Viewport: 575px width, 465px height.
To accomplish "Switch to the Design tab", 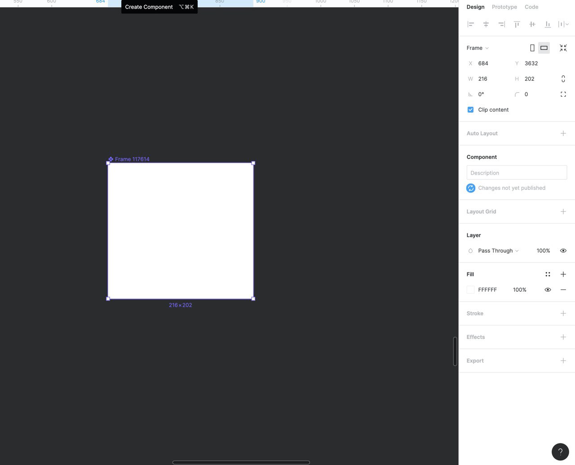I will point(475,7).
